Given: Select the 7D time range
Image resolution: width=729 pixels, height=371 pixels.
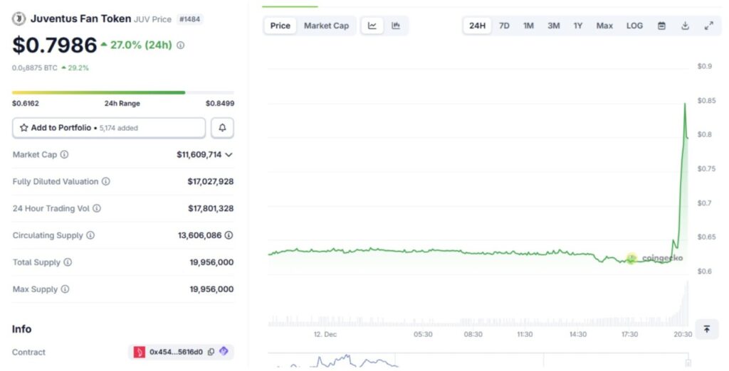Looking at the screenshot, I should [x=504, y=26].
